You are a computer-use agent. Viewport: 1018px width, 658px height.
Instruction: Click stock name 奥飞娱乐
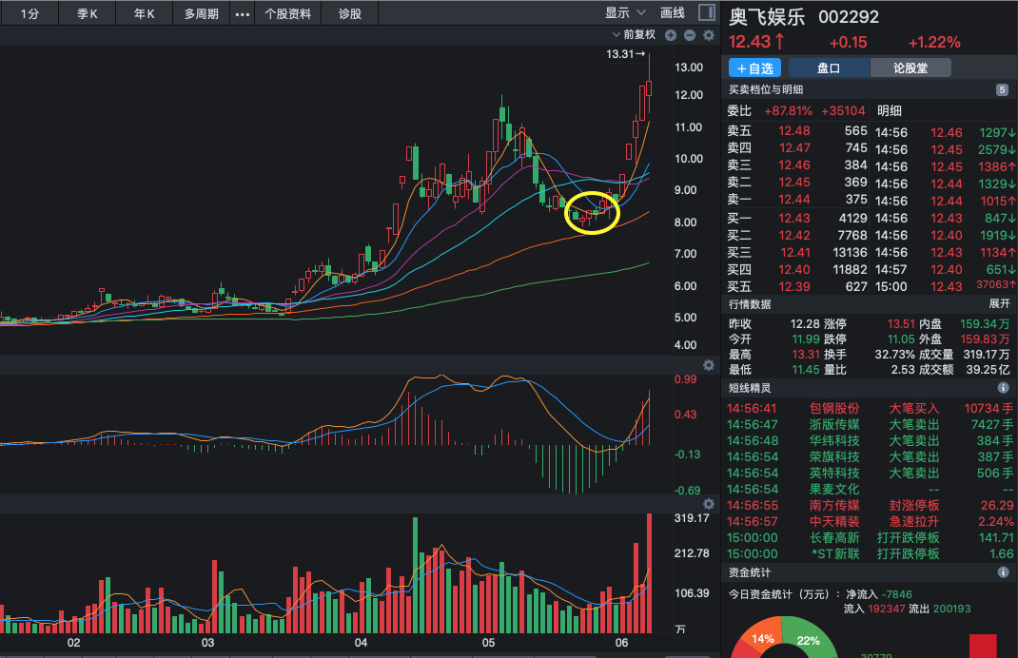[767, 17]
